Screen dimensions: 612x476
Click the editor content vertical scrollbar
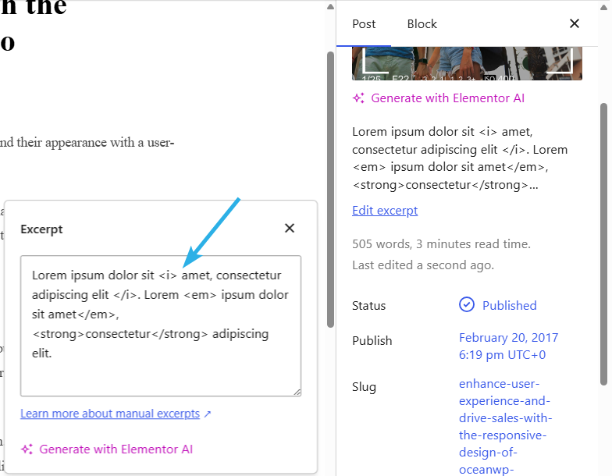[331, 190]
